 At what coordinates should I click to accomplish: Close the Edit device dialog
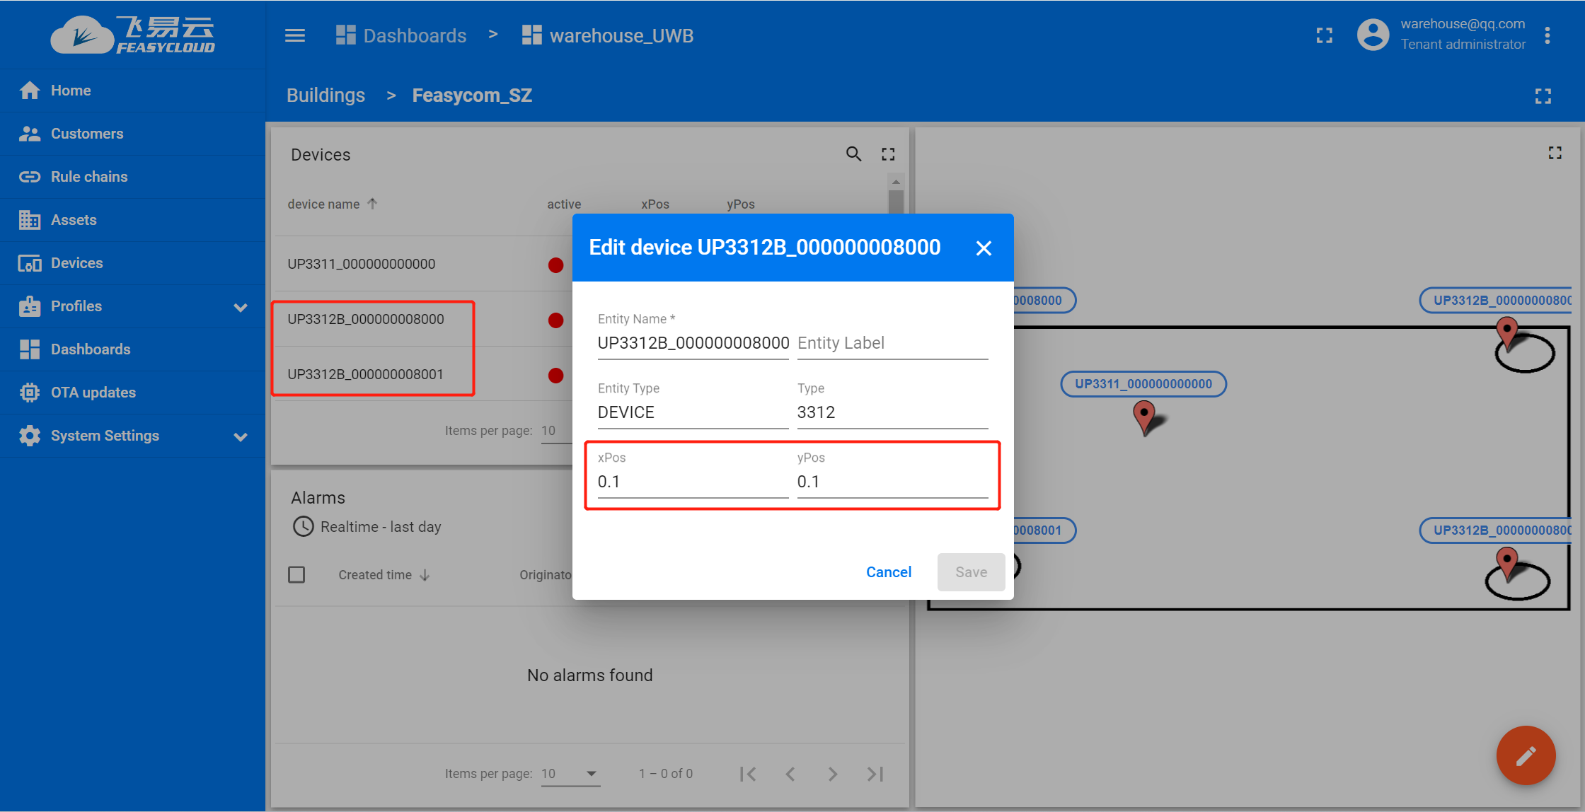984,248
